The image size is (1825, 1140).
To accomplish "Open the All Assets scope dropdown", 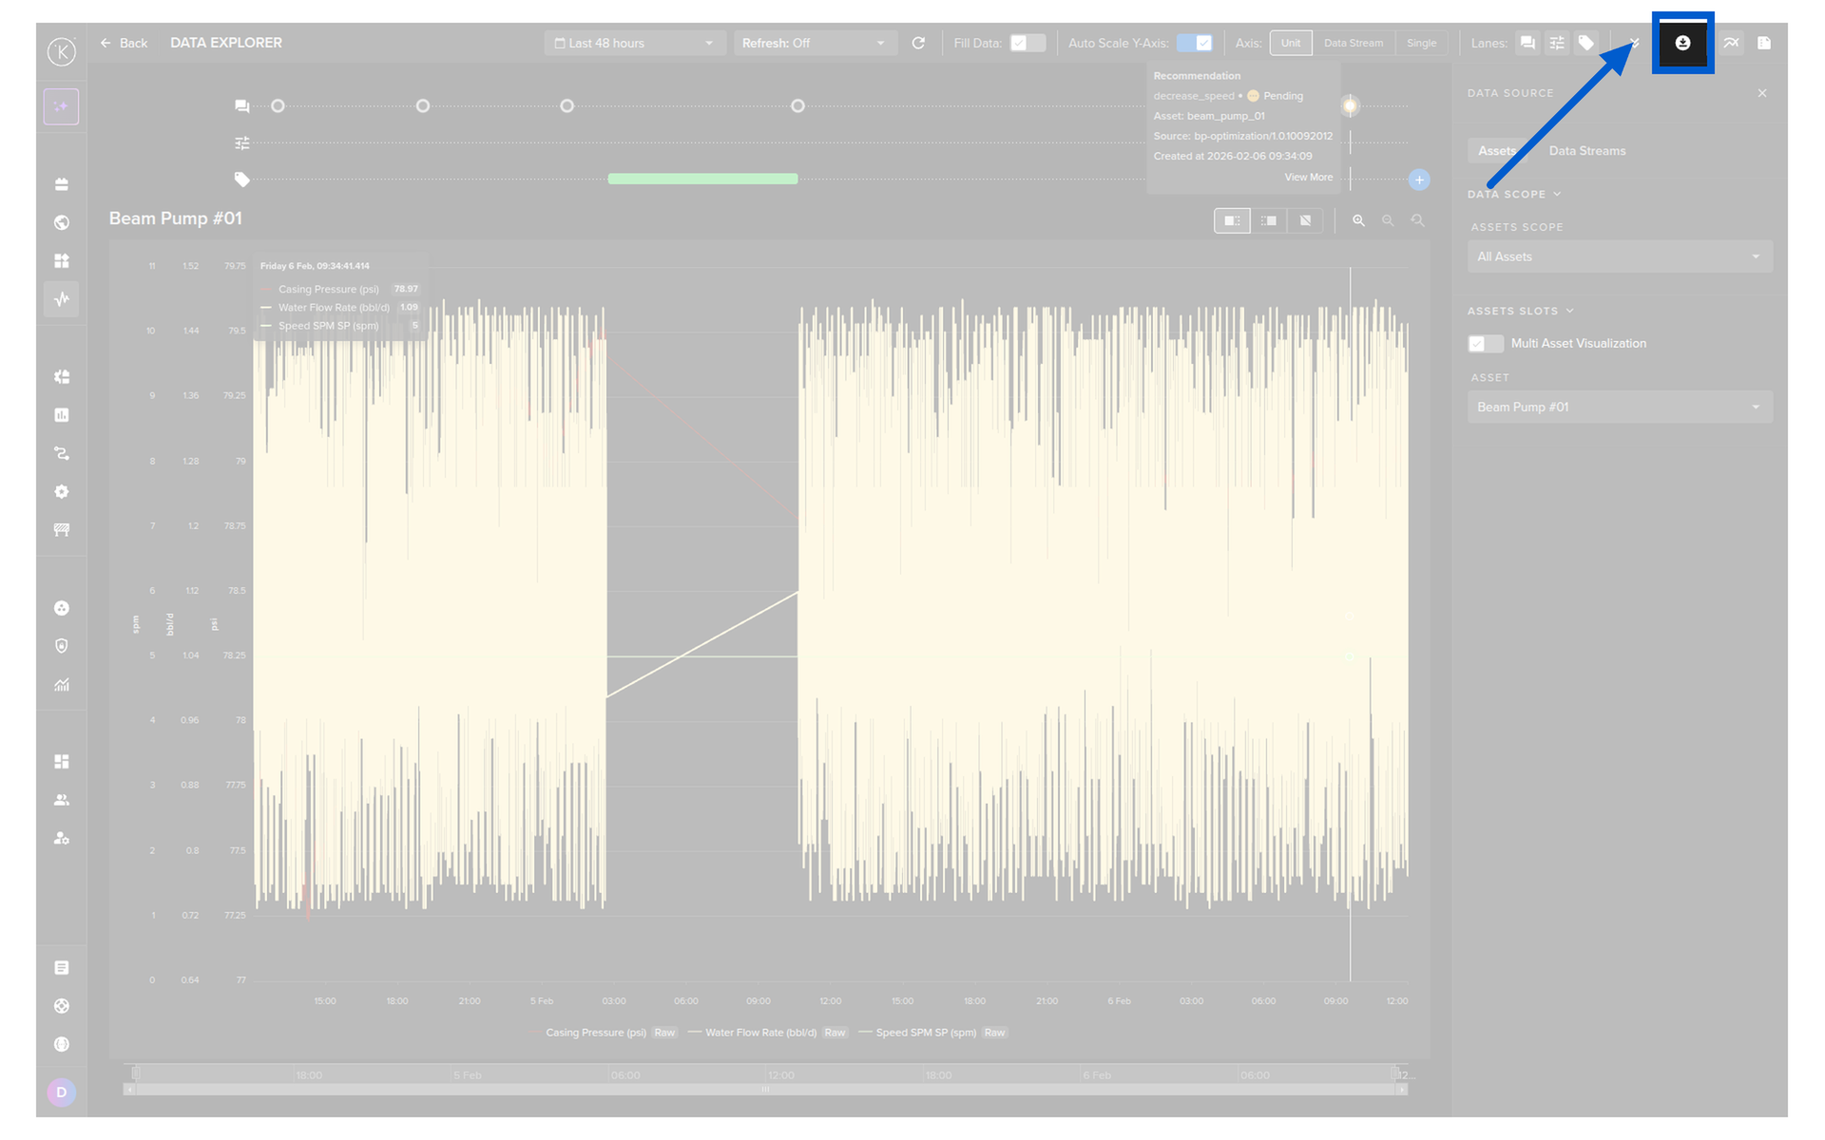I will pyautogui.click(x=1619, y=256).
